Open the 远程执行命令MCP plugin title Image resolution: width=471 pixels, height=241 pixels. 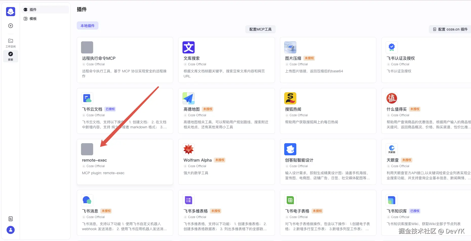[99, 58]
